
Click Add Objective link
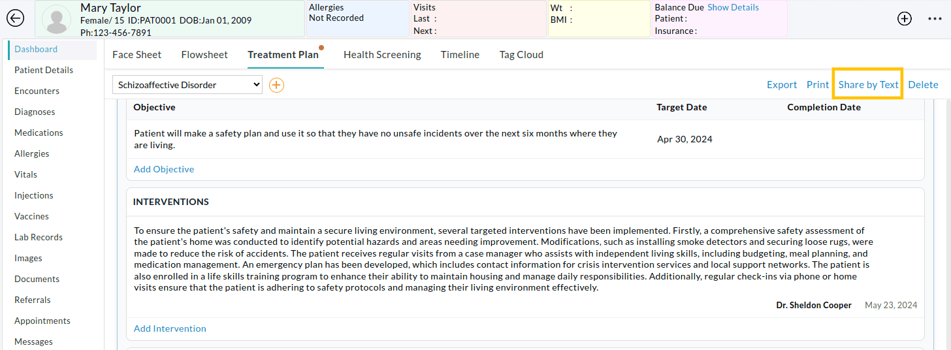pyautogui.click(x=164, y=169)
